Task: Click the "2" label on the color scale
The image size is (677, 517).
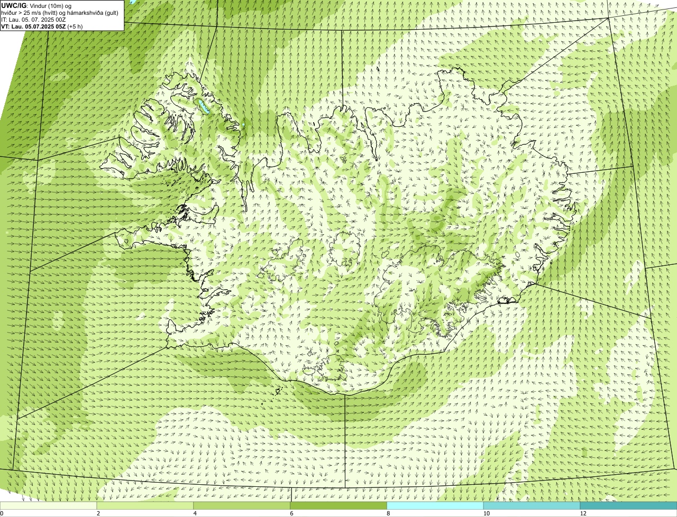Action: 98,513
